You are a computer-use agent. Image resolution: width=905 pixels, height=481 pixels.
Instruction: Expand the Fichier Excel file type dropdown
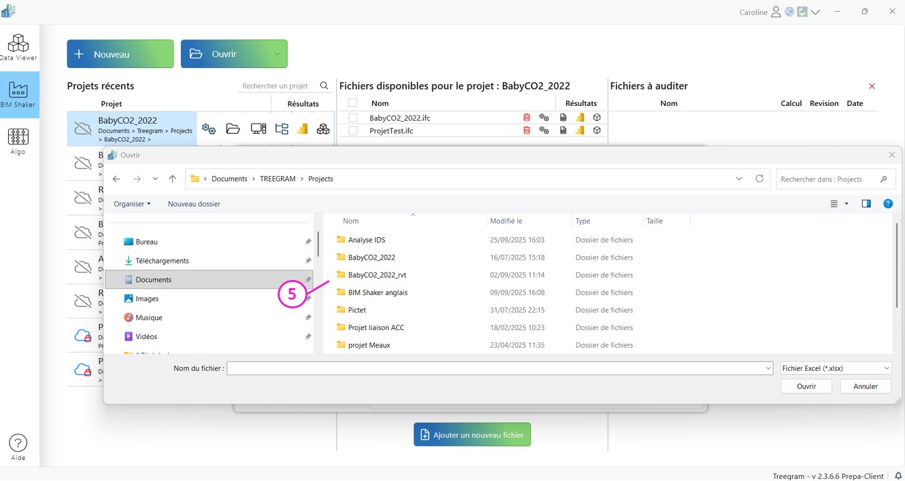coord(836,368)
